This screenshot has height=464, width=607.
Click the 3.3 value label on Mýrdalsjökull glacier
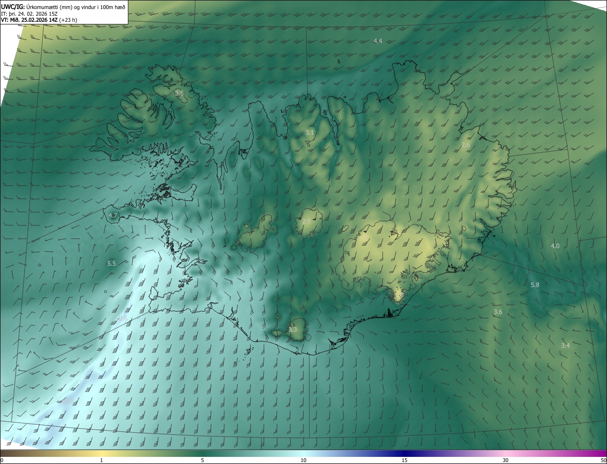tap(293, 329)
